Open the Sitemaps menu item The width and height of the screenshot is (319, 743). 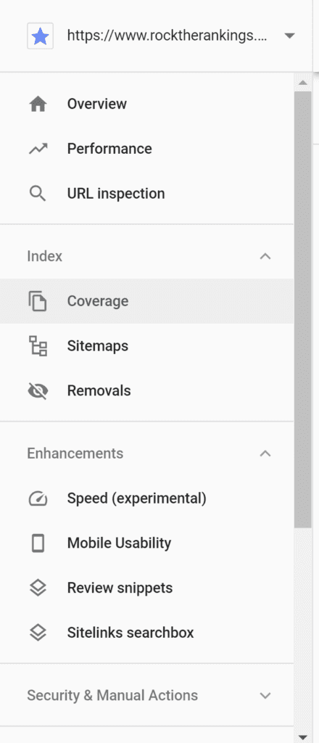pyautogui.click(x=146, y=346)
